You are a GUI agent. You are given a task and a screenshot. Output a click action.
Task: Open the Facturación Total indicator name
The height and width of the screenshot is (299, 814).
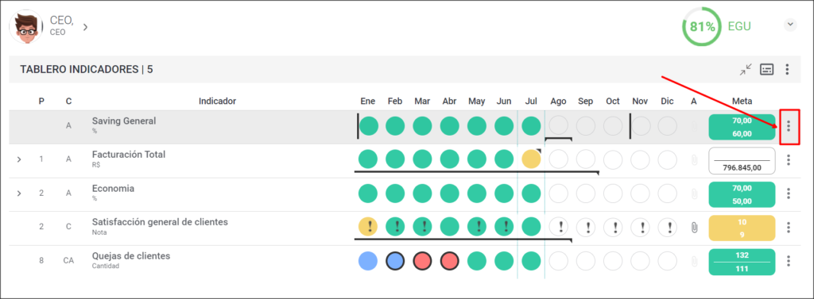(x=129, y=155)
